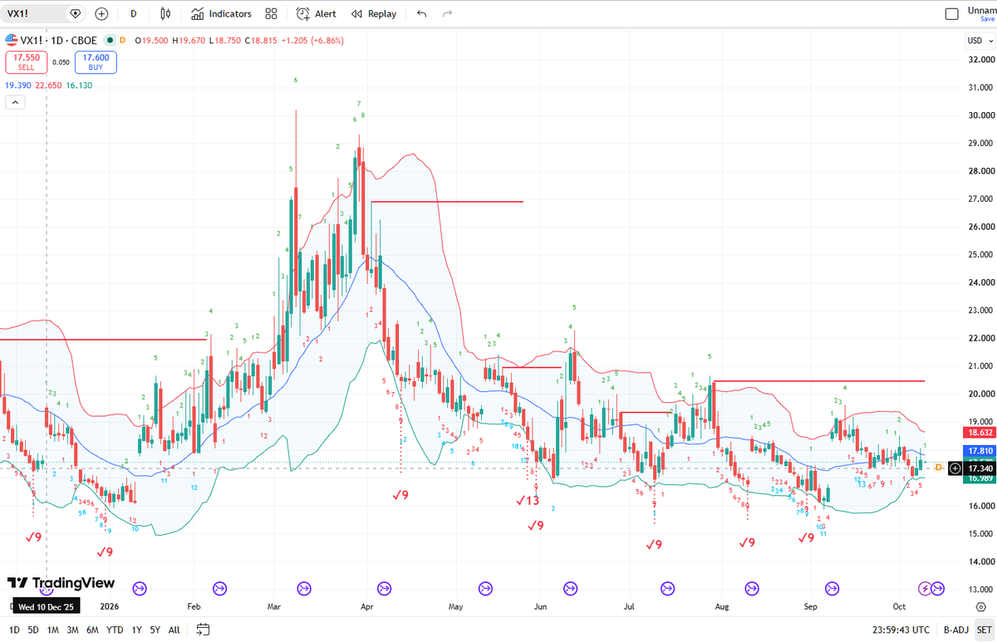The width and height of the screenshot is (997, 642).
Task: Select the 1Y date range
Action: point(135,630)
